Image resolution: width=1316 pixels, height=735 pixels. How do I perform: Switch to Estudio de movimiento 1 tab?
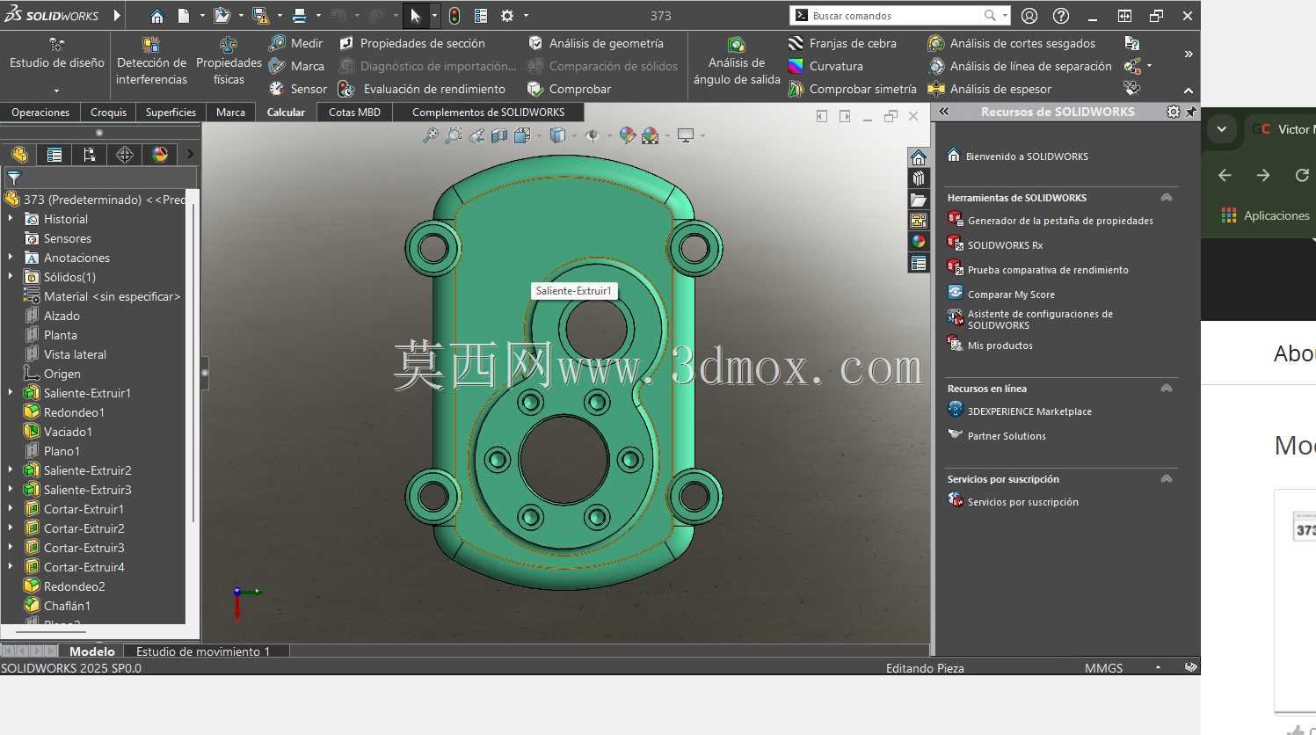tap(203, 651)
